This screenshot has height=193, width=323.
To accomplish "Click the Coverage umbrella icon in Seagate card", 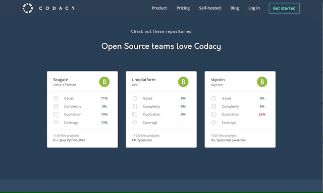I will click(56, 122).
